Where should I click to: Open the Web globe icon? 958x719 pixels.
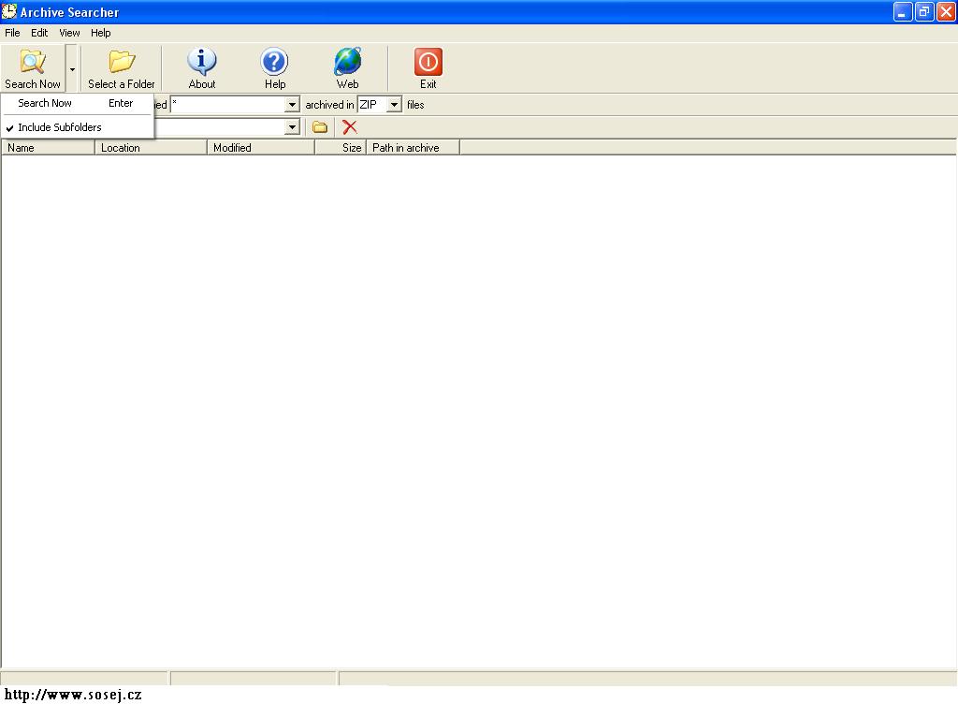coord(347,61)
